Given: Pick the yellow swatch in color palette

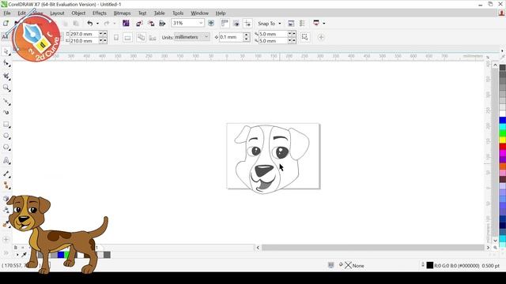Looking at the screenshot, I should point(503,140).
